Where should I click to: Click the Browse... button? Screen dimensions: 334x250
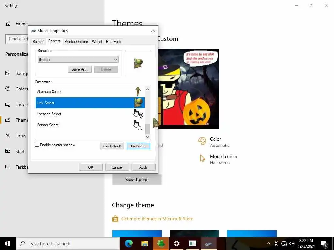pyautogui.click(x=138, y=146)
